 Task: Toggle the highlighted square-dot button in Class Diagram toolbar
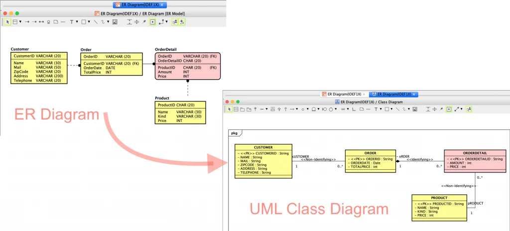449,110
